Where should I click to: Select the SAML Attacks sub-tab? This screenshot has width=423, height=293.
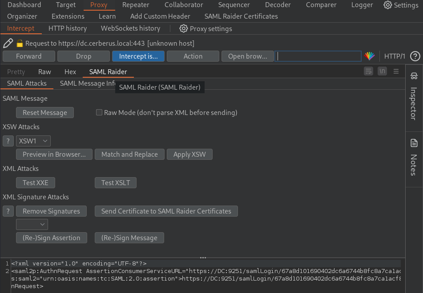click(x=27, y=83)
